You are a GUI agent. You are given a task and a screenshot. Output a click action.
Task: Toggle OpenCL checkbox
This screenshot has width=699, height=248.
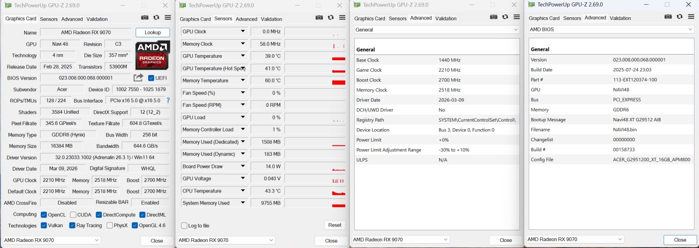click(x=44, y=215)
